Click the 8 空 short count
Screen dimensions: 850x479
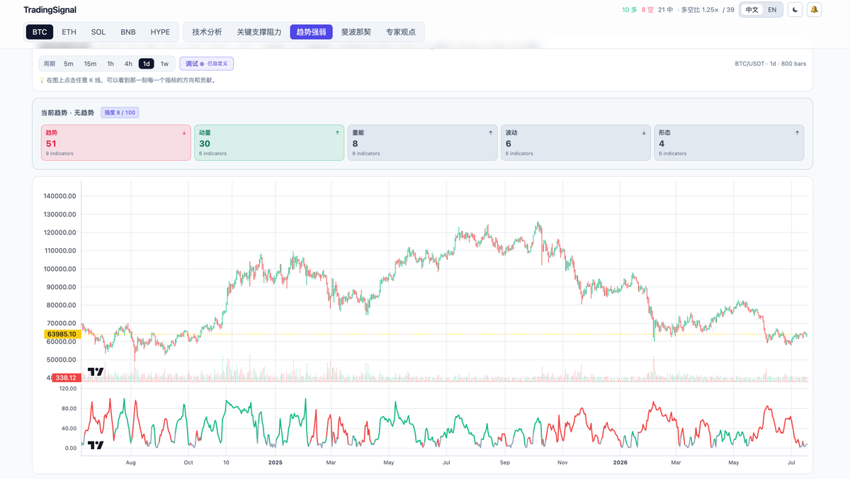click(647, 10)
